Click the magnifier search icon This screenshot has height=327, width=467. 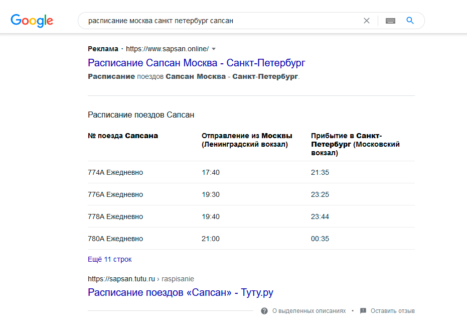pyautogui.click(x=410, y=21)
